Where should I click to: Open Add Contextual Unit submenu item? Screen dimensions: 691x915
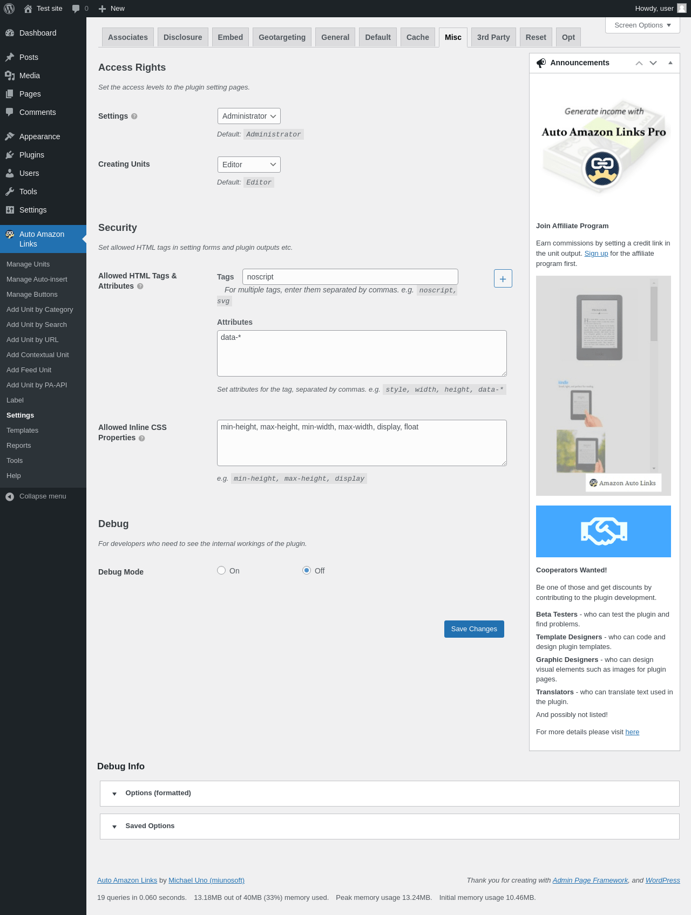click(38, 355)
